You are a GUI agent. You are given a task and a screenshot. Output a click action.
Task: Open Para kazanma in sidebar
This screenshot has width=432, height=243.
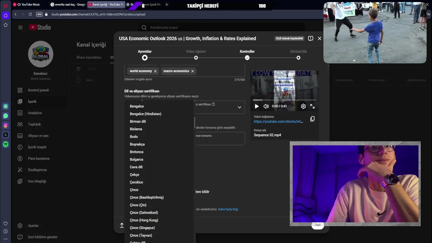38,159
